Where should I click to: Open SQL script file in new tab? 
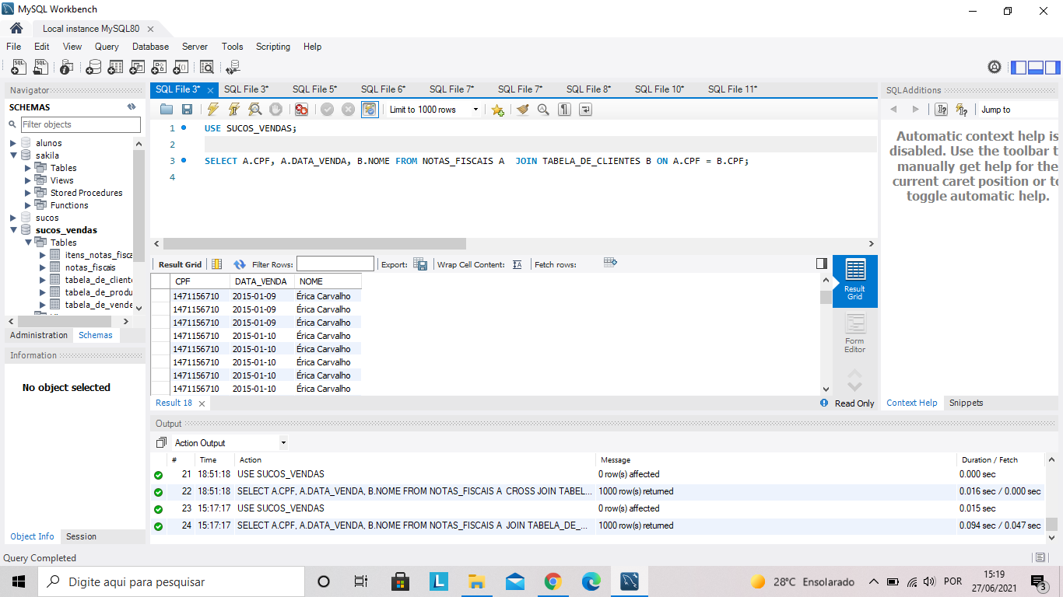pos(41,68)
